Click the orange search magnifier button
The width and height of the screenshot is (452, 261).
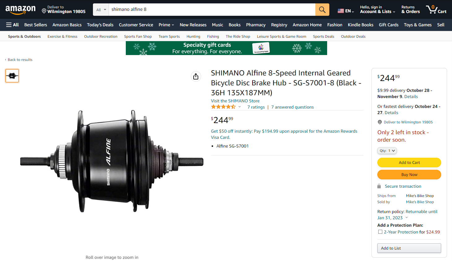point(322,10)
